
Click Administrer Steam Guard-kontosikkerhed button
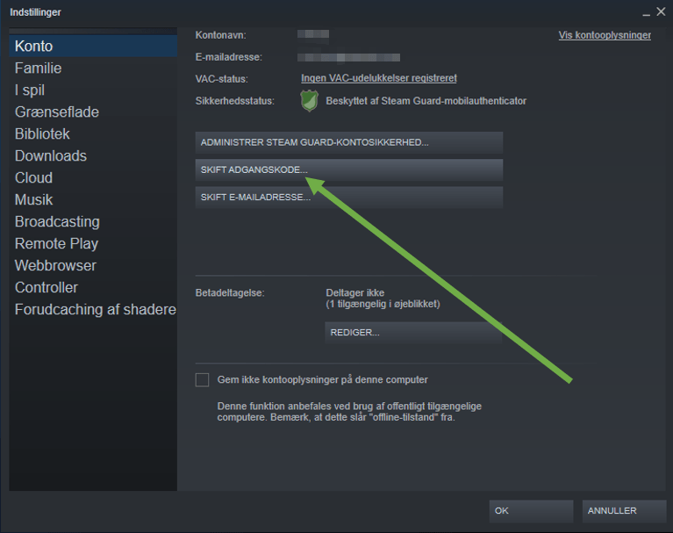(349, 142)
